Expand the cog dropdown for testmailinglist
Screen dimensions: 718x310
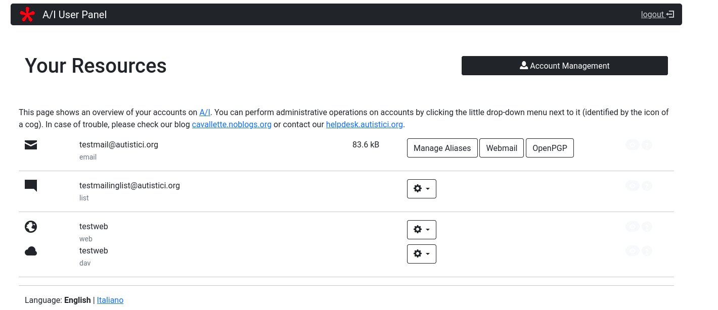click(421, 189)
